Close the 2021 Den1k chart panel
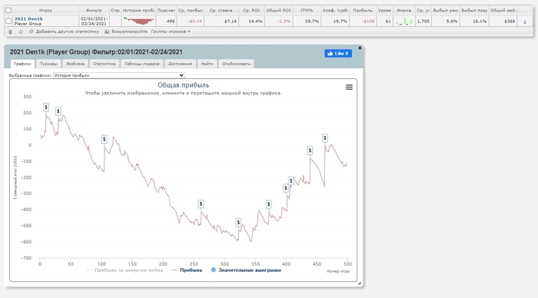 pos(360,48)
